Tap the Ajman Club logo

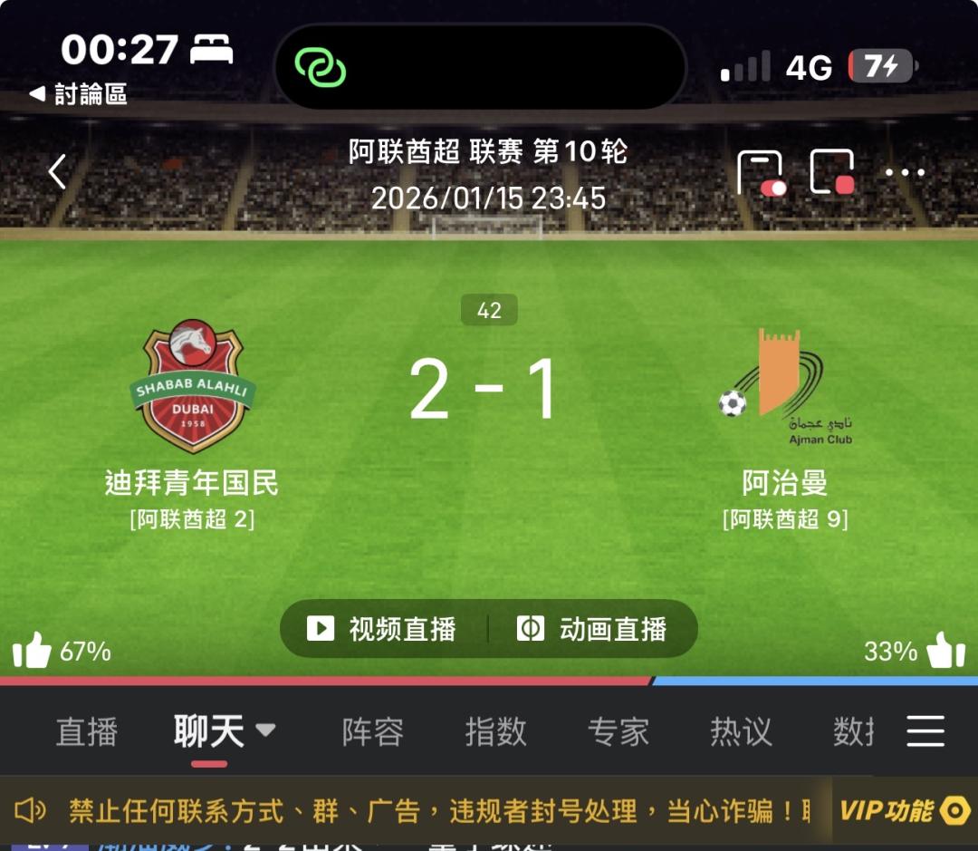click(785, 387)
